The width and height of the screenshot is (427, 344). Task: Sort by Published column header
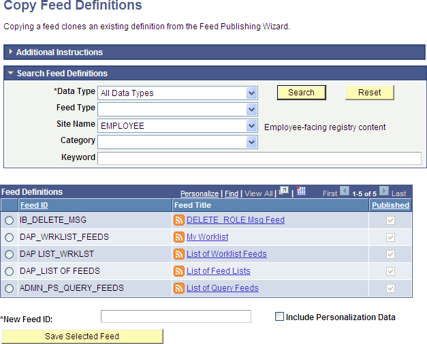click(390, 205)
